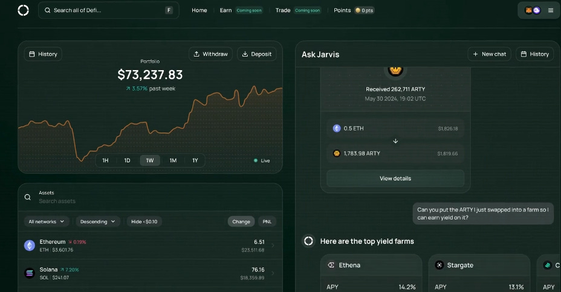Image resolution: width=561 pixels, height=292 pixels.
Task: Click the Ethereum 0.19% change indicator
Action: pyautogui.click(x=77, y=242)
